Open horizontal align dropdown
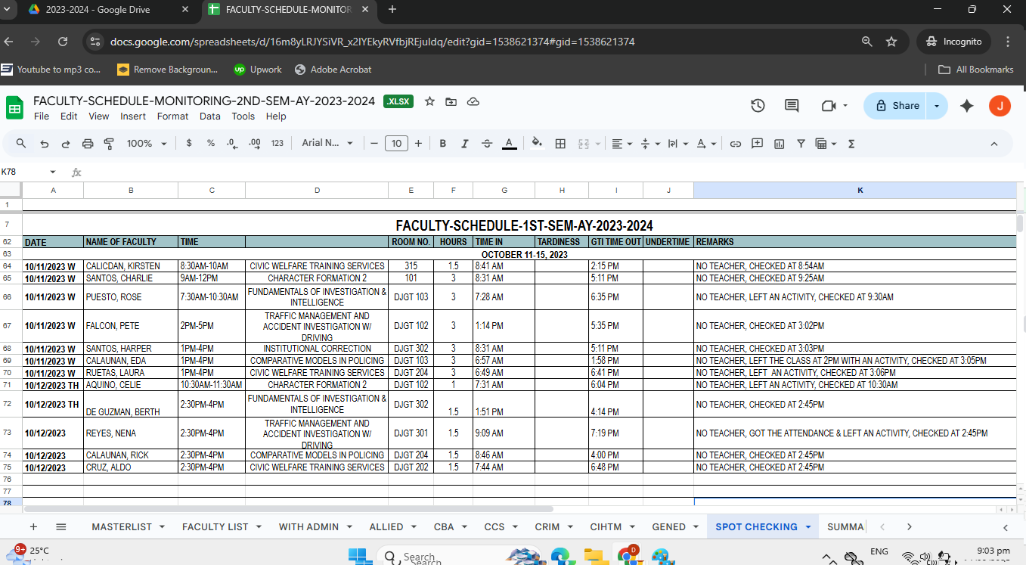 [621, 144]
